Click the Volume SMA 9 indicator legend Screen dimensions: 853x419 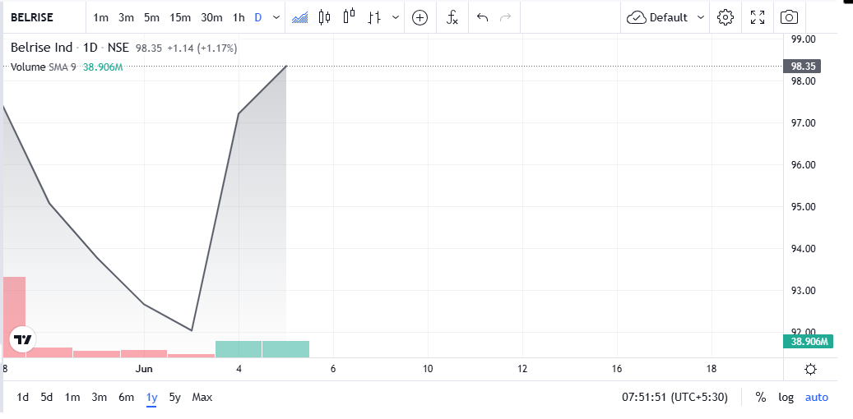click(x=44, y=67)
